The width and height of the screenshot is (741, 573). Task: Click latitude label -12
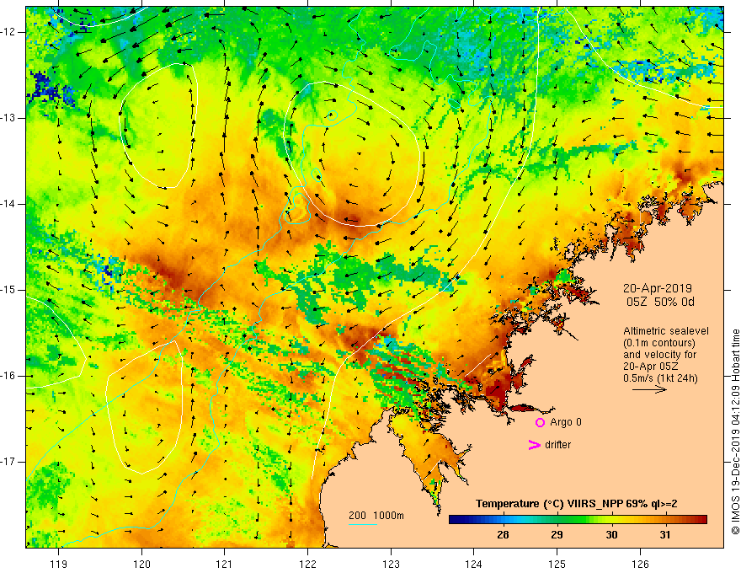(8, 32)
